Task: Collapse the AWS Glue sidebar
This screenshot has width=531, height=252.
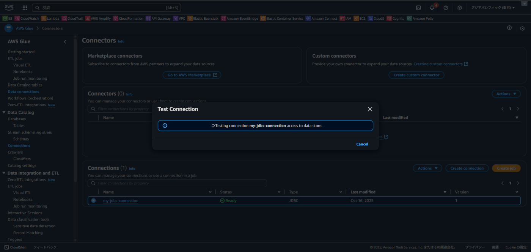Action: tap(65, 42)
